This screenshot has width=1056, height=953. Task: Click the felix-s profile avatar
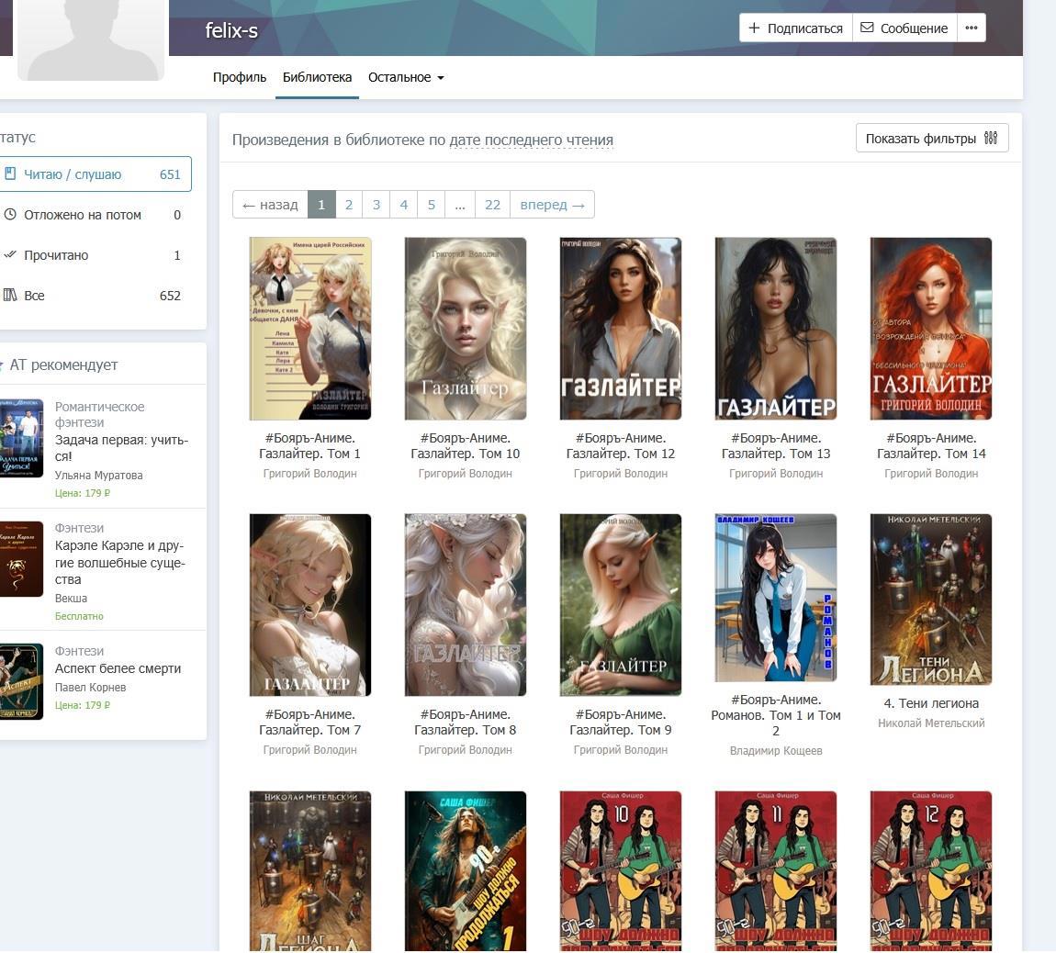coord(90,39)
